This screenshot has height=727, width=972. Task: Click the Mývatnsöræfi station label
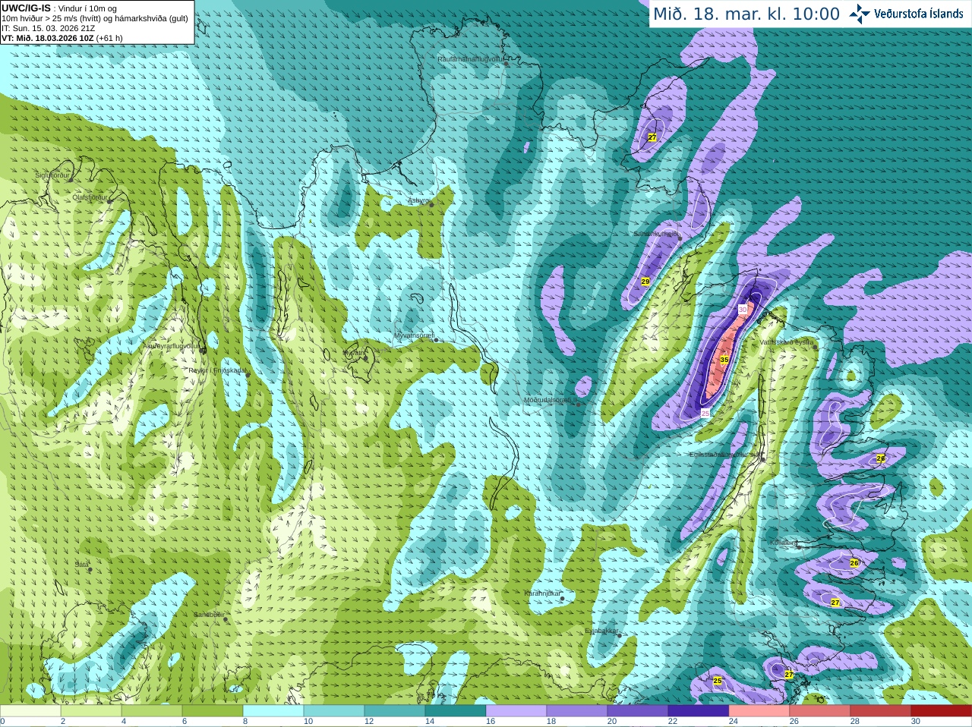pyautogui.click(x=414, y=335)
